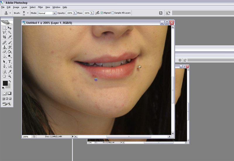
Task: Uncheck the Aligned checkbox
Action: (x=102, y=13)
